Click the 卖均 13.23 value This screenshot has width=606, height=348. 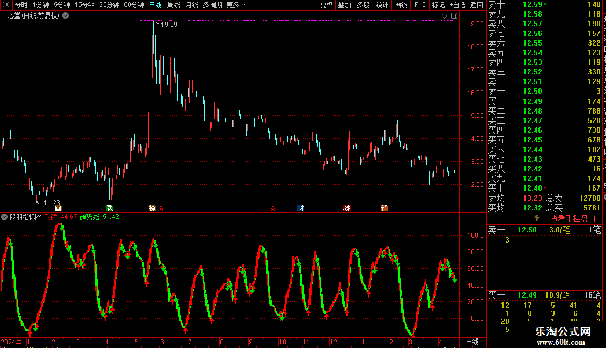[533, 198]
